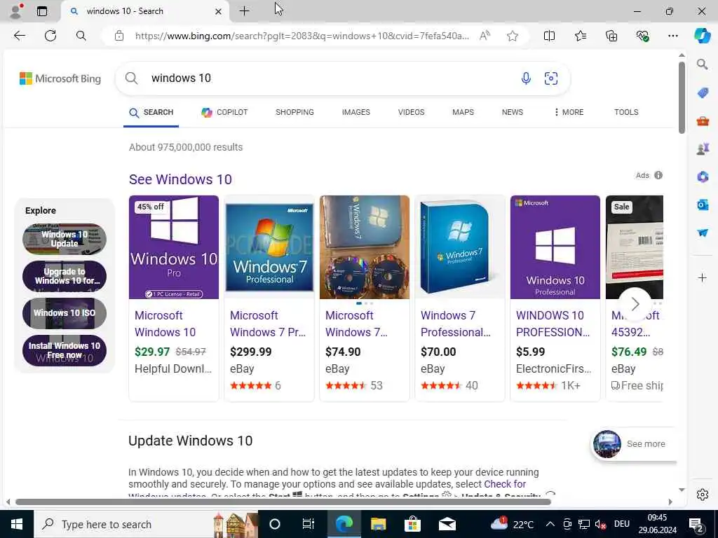Open tab actions menu icon
Viewport: 718px width, 538px height.
tap(41, 11)
